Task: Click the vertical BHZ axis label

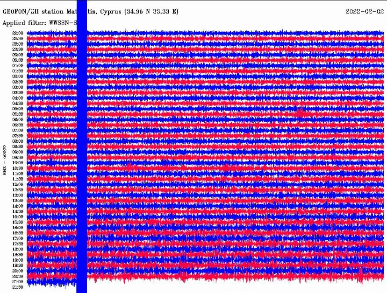Action: pos(5,159)
